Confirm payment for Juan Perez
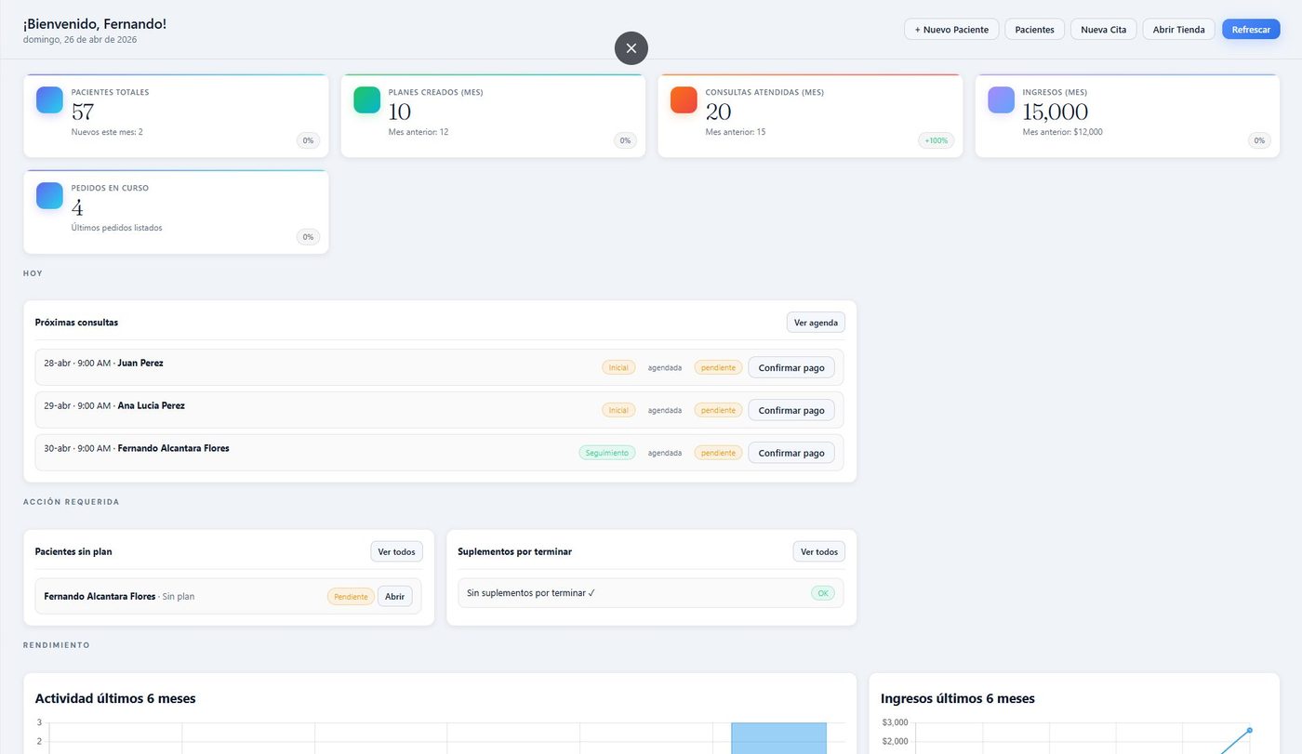The height and width of the screenshot is (754, 1302). click(791, 367)
